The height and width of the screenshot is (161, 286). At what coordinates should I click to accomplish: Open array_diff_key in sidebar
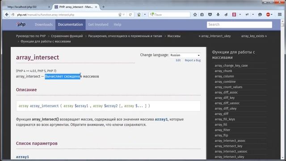pyautogui.click(x=224, y=98)
